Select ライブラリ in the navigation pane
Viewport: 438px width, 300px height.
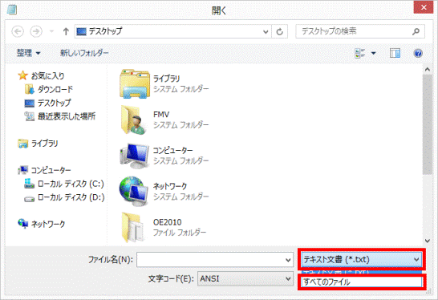[44, 144]
